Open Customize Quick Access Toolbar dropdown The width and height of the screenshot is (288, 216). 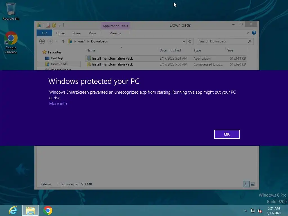[x=60, y=25]
